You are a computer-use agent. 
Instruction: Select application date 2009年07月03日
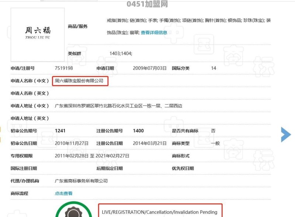coord(150,68)
